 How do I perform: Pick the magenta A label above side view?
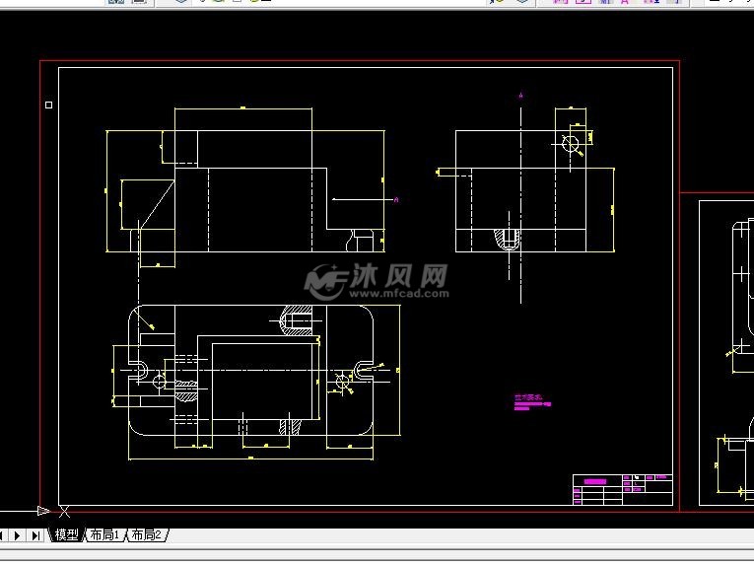520,96
